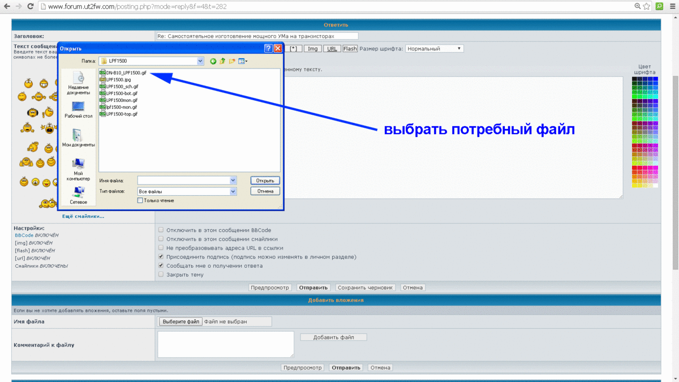Click the back arrow icon in the file dialog

(213, 61)
